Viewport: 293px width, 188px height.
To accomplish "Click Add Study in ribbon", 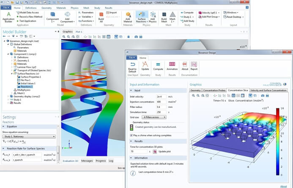I will click(187, 21).
